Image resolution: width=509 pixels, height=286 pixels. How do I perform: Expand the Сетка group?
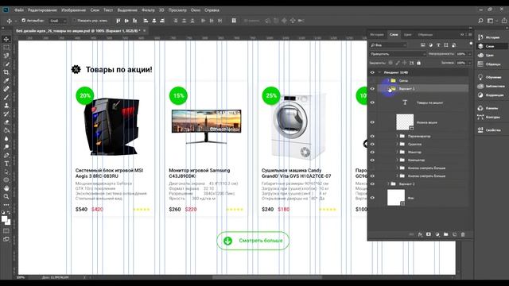click(388, 80)
